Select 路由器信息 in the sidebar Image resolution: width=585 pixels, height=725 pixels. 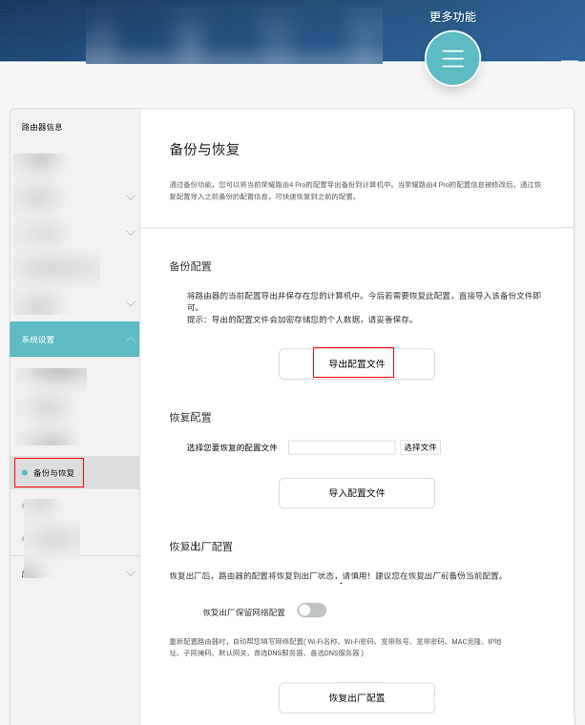pyautogui.click(x=43, y=126)
